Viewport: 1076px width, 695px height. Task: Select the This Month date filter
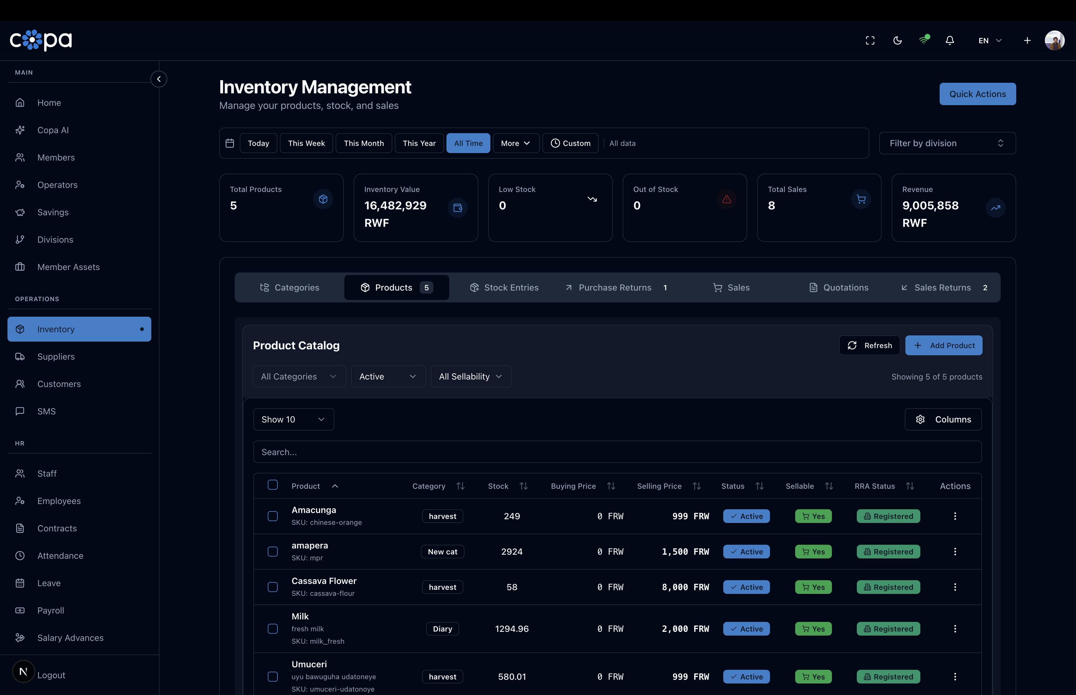(x=363, y=143)
